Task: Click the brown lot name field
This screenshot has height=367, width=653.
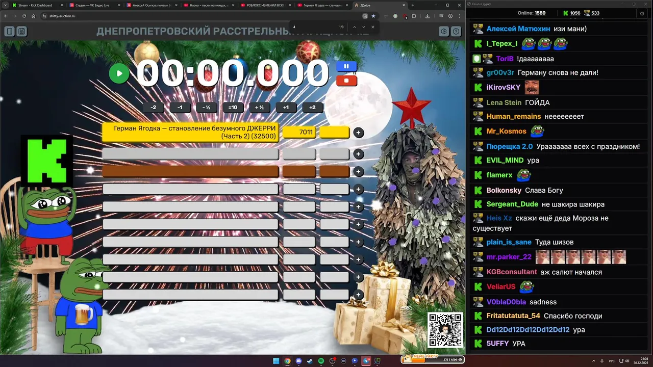Action: coord(191,171)
